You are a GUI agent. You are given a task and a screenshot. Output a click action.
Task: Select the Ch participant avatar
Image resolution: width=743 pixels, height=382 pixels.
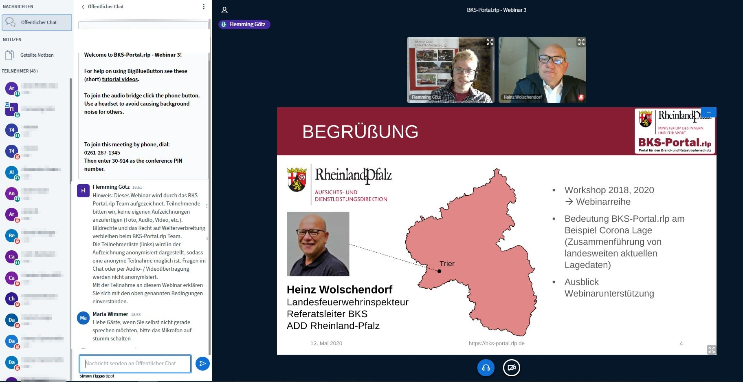click(11, 298)
